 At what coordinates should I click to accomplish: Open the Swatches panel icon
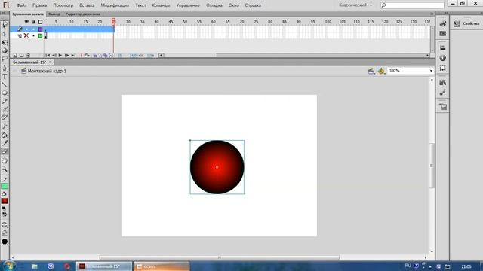[443, 33]
